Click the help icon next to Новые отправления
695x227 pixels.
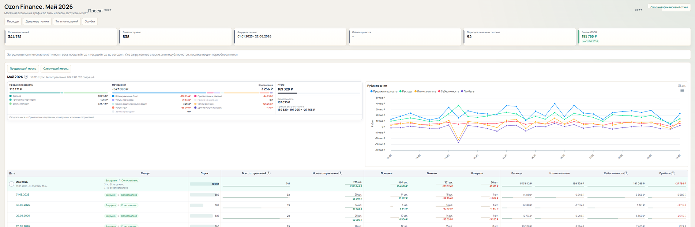click(340, 173)
